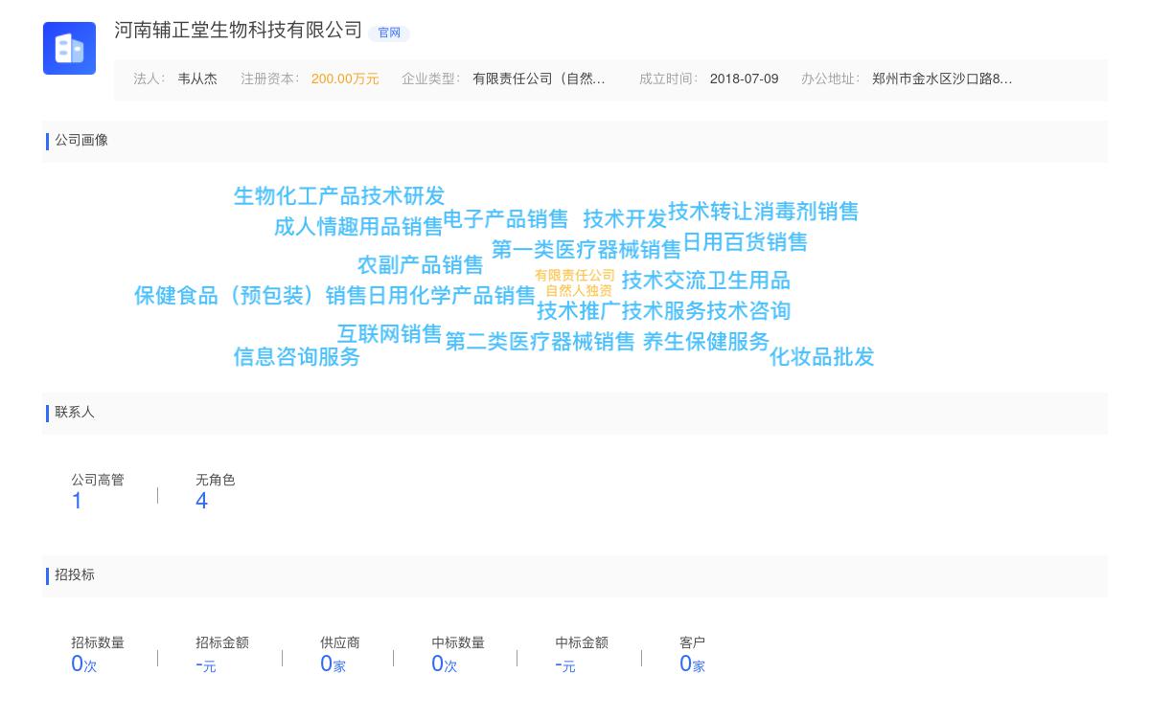This screenshot has height=720, width=1150.
Task: Open 公司高管 contact count 1
Action: [x=77, y=501]
